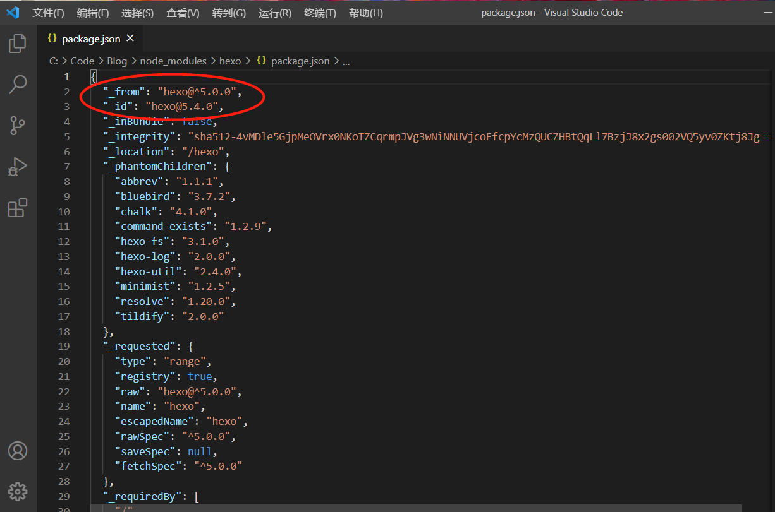Click the "hexo-log" key
This screenshot has width=775, height=512.
pyautogui.click(x=145, y=257)
